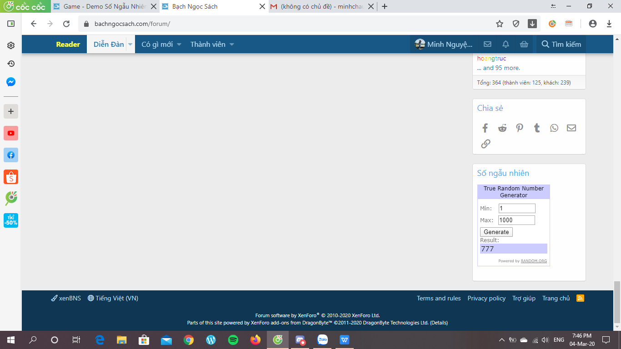The width and height of the screenshot is (621, 349).
Task: Click the Pinterest share icon
Action: point(520,128)
